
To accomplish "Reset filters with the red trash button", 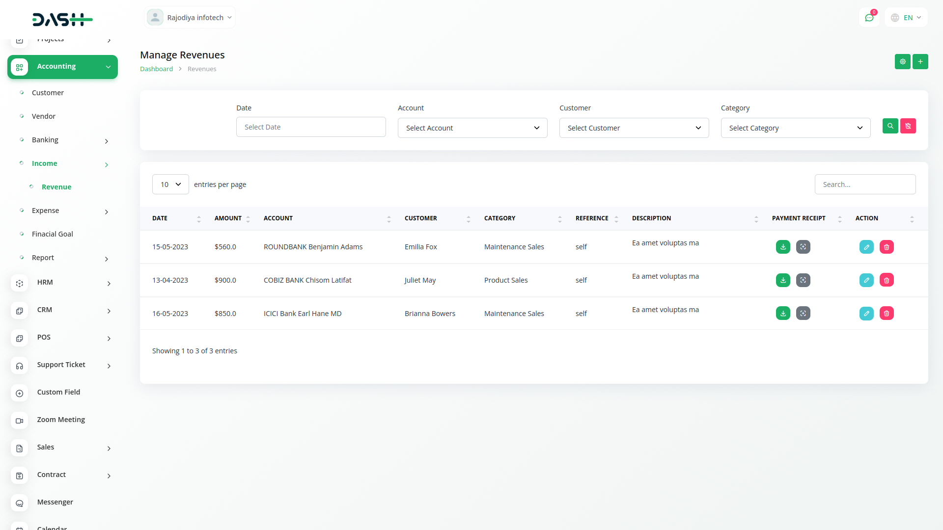I will pos(908,126).
